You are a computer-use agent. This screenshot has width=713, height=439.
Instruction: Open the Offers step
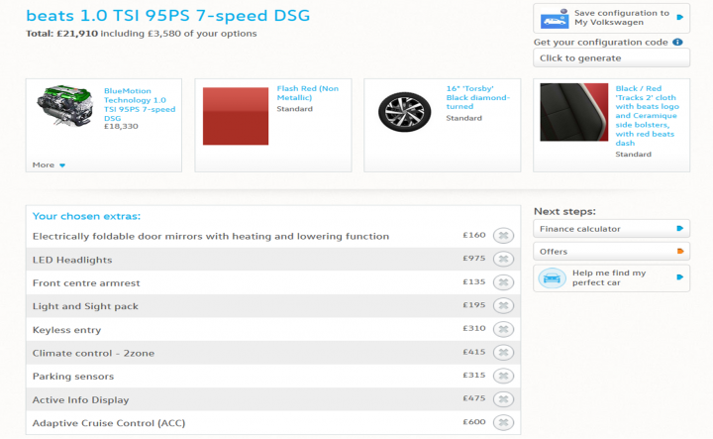[611, 251]
